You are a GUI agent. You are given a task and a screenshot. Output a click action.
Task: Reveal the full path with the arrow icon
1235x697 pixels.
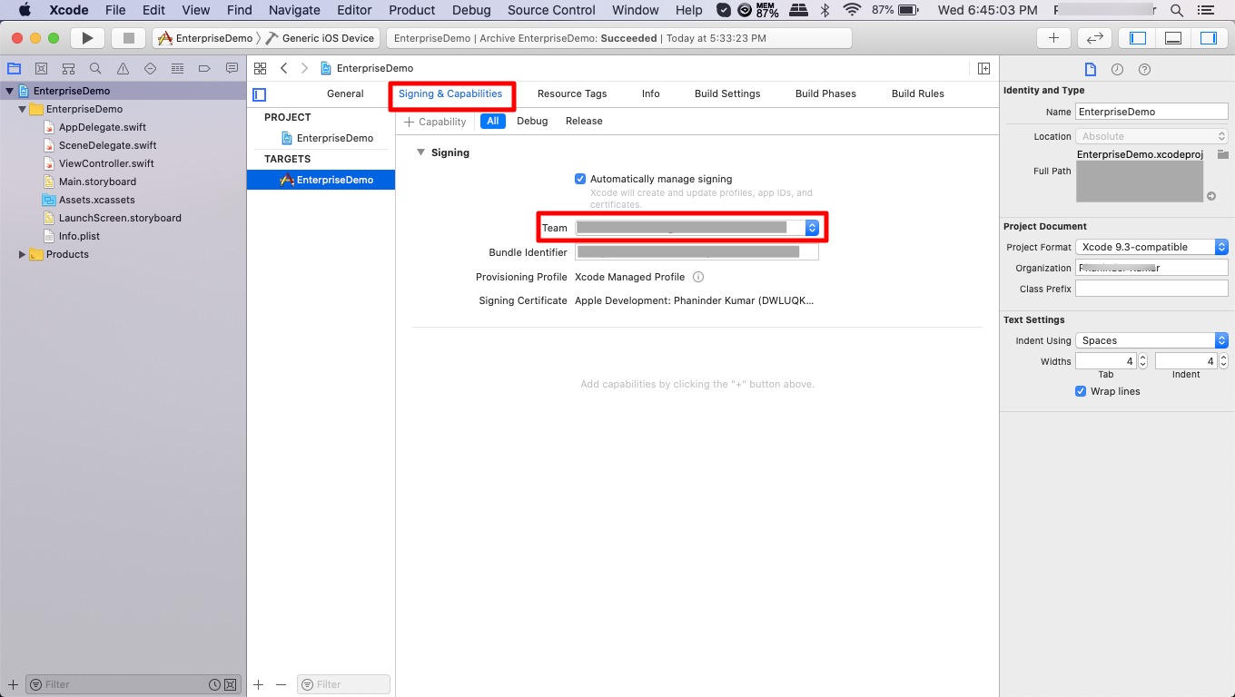[x=1211, y=196]
